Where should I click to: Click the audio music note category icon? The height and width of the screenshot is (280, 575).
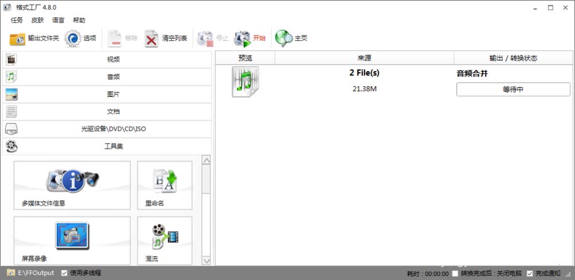point(11,77)
